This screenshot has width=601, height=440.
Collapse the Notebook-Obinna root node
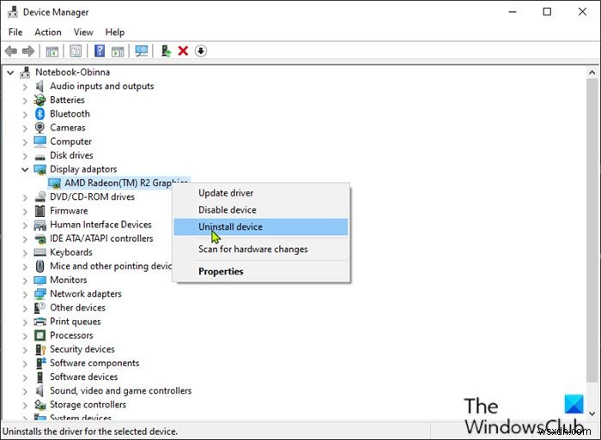pos(10,72)
